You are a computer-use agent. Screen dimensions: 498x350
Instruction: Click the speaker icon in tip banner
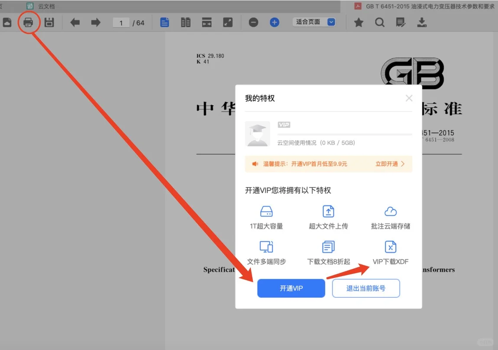click(x=255, y=164)
